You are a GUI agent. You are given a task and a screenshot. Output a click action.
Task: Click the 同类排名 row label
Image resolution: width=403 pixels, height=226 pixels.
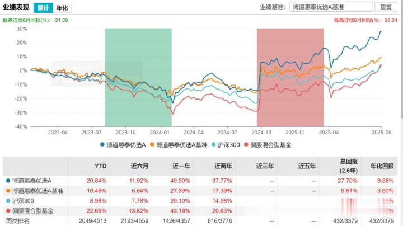(18, 221)
